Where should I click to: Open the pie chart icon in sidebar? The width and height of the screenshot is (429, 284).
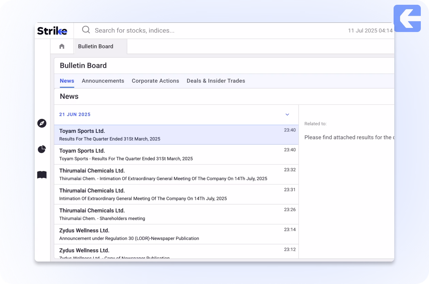[x=42, y=149]
